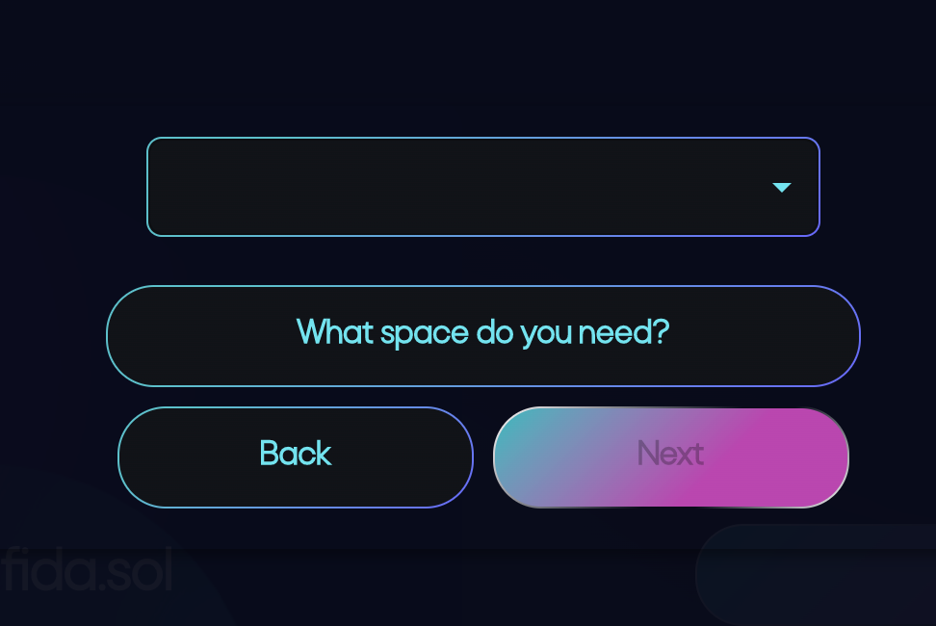Click the 'What space do you need?' button
This screenshot has height=626, width=936.
(482, 336)
